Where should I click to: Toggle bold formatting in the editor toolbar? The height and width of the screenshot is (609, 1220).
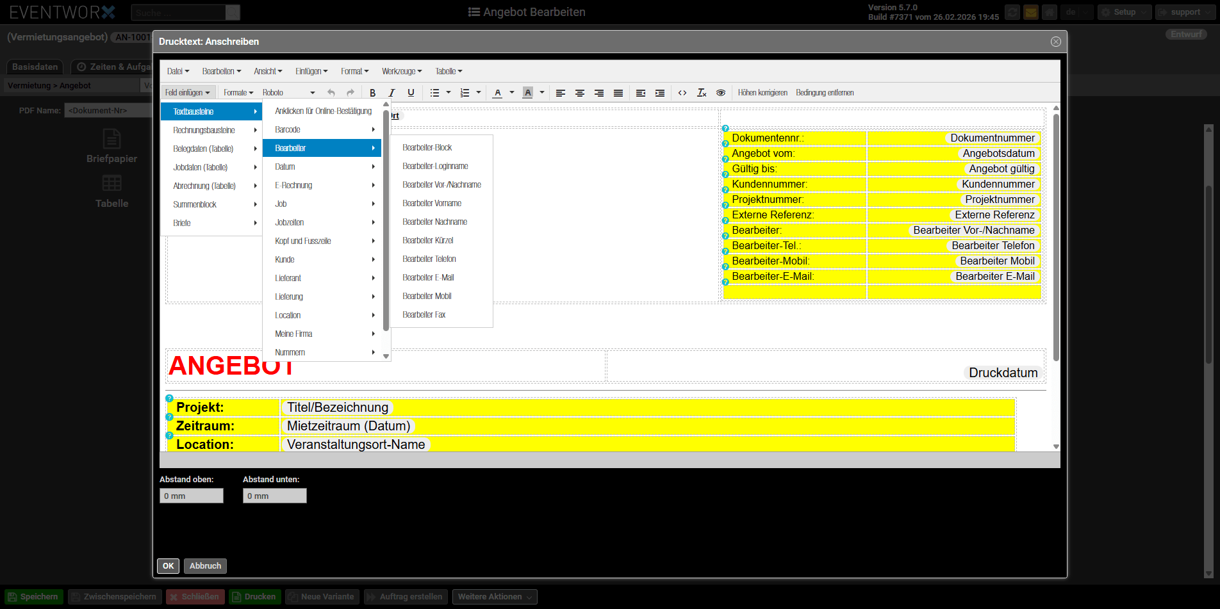(372, 93)
